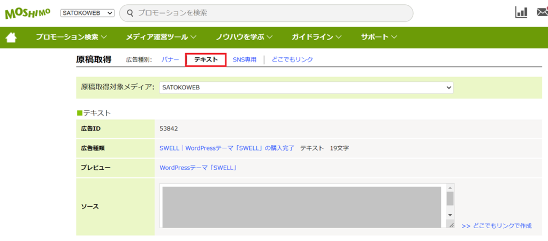548x241 pixels.
Task: Click the source textarea scrollbar thumb
Action: (x=450, y=198)
